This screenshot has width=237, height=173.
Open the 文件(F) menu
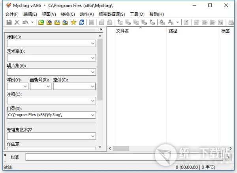point(12,14)
